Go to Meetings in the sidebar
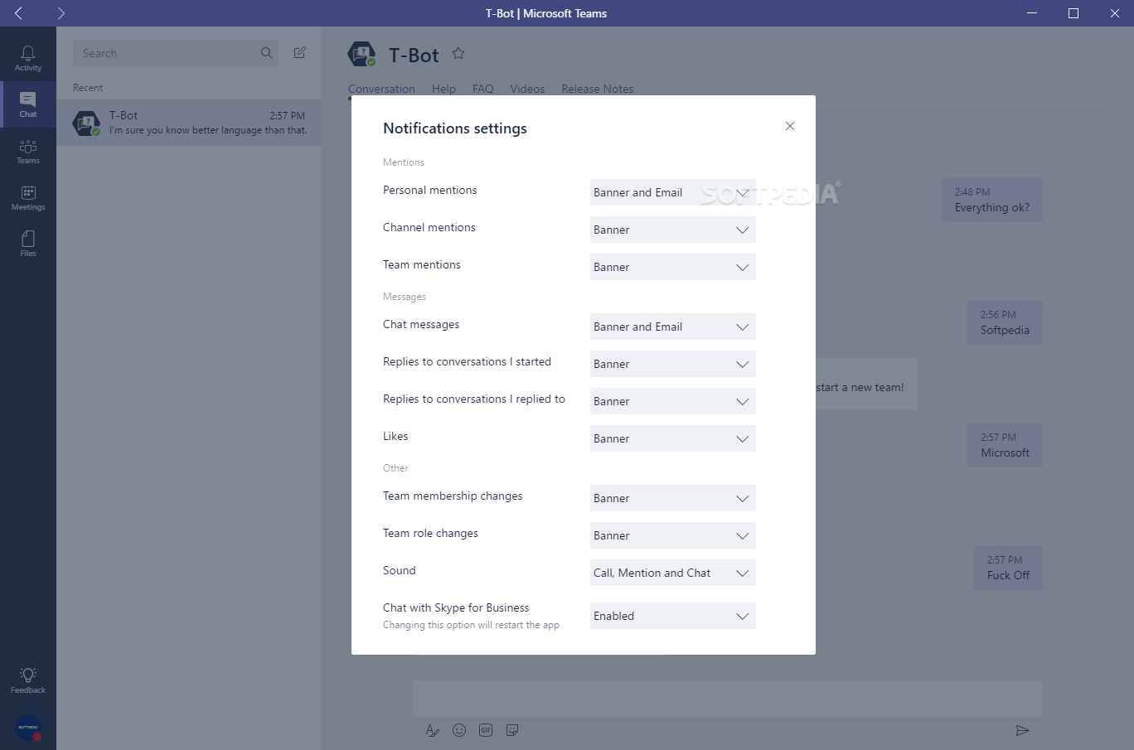Screen dimensions: 1134x750 [x=28, y=197]
